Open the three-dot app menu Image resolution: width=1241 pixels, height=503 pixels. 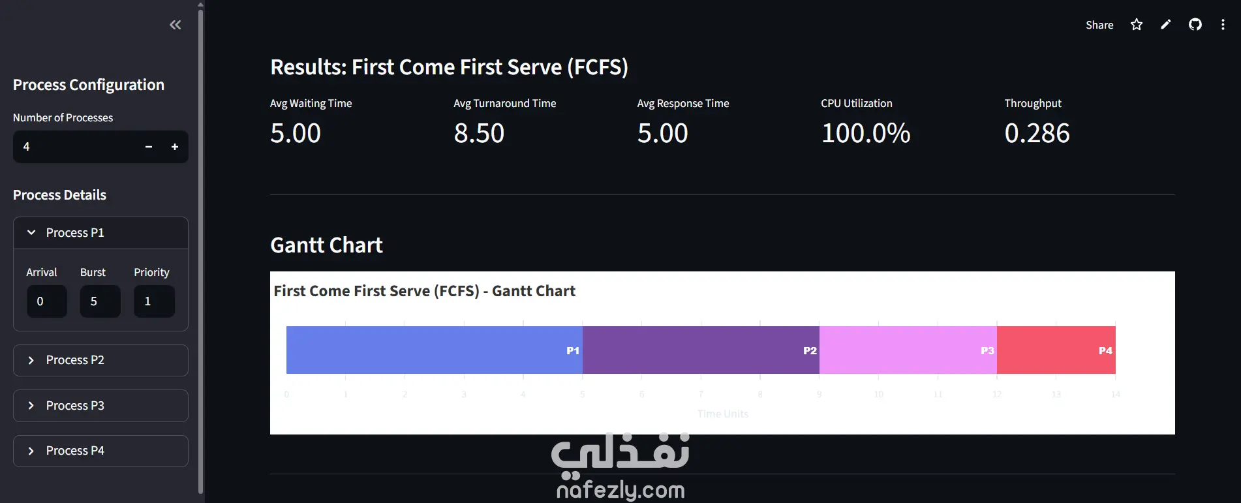pyautogui.click(x=1223, y=25)
